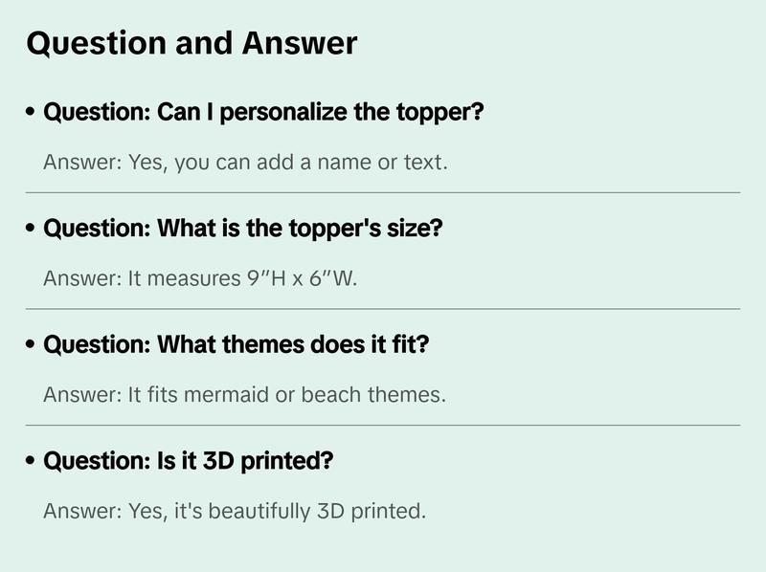
Task: Click answer "Yes, you can add a name or text"
Action: click(245, 163)
